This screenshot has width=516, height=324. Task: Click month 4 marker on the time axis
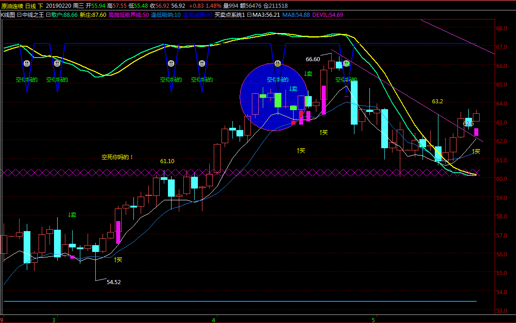point(214,319)
